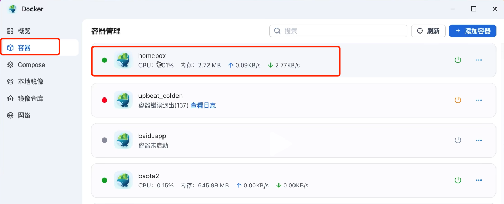Maximize the Docker window
Screen dimensions: 504x204
tap(474, 9)
